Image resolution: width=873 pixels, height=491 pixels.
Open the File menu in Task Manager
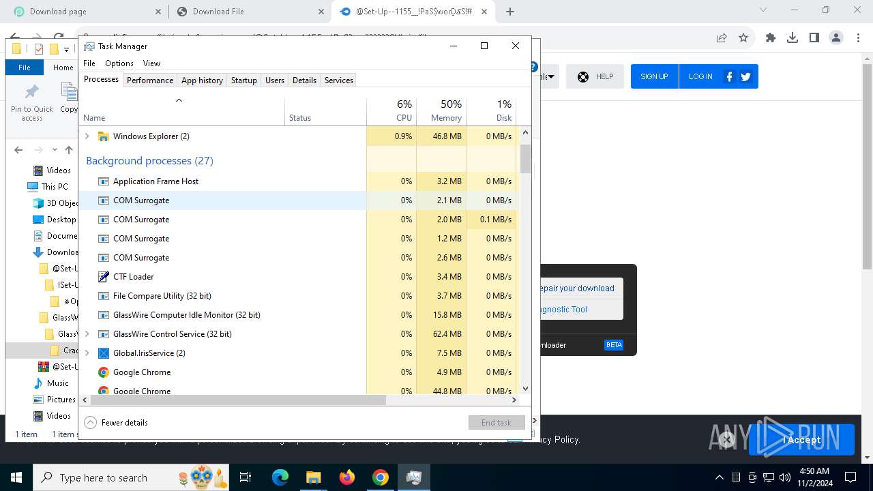(x=89, y=63)
